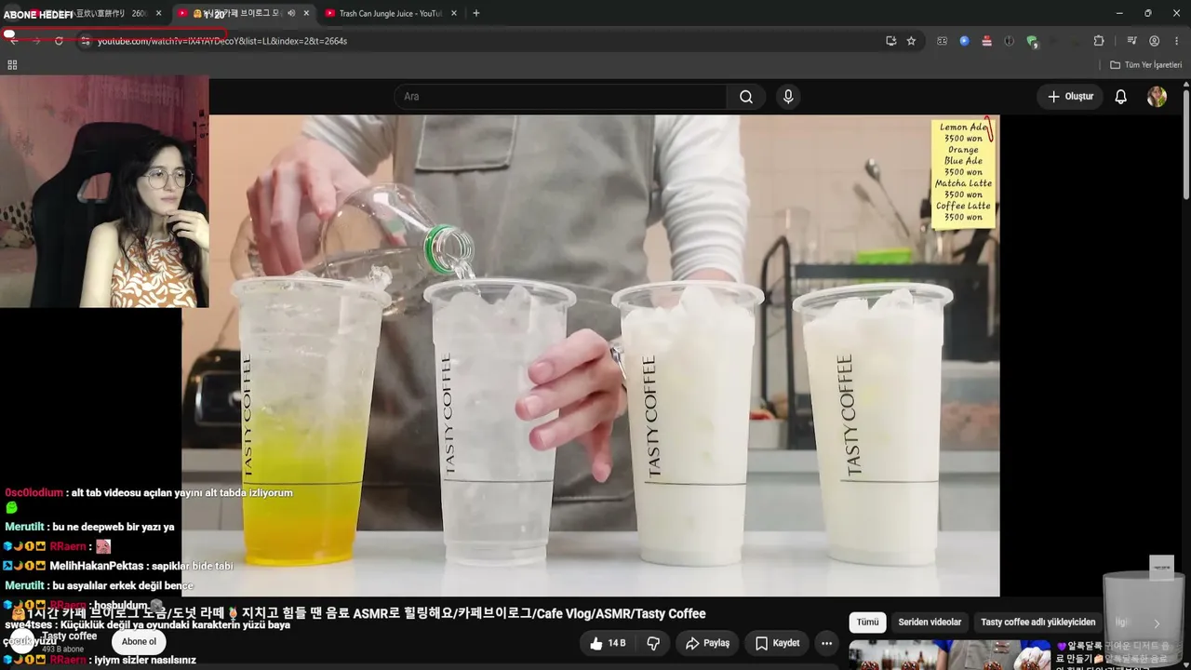The width and height of the screenshot is (1191, 670).
Task: Click the blue play extension icon
Action: click(x=964, y=41)
